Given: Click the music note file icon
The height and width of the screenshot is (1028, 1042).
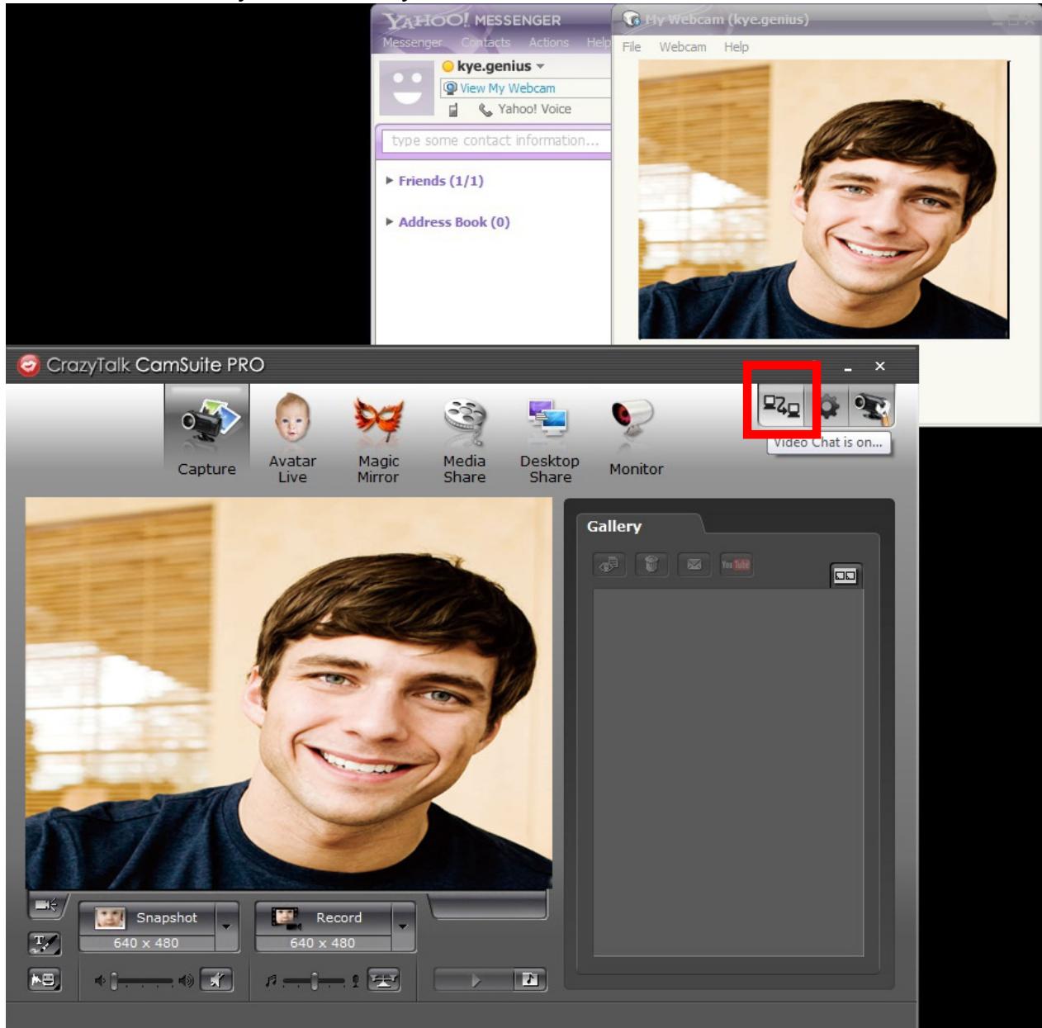Looking at the screenshot, I should pos(529,980).
